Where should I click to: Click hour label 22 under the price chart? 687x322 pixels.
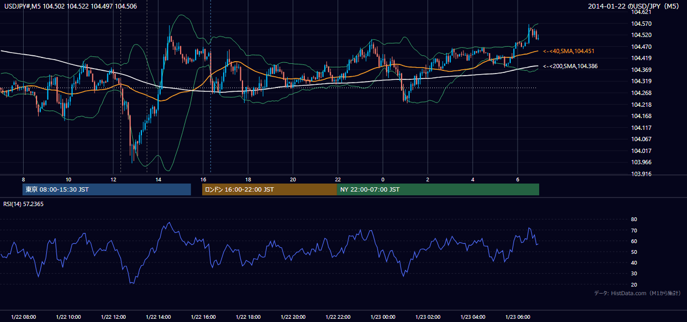[338, 179]
